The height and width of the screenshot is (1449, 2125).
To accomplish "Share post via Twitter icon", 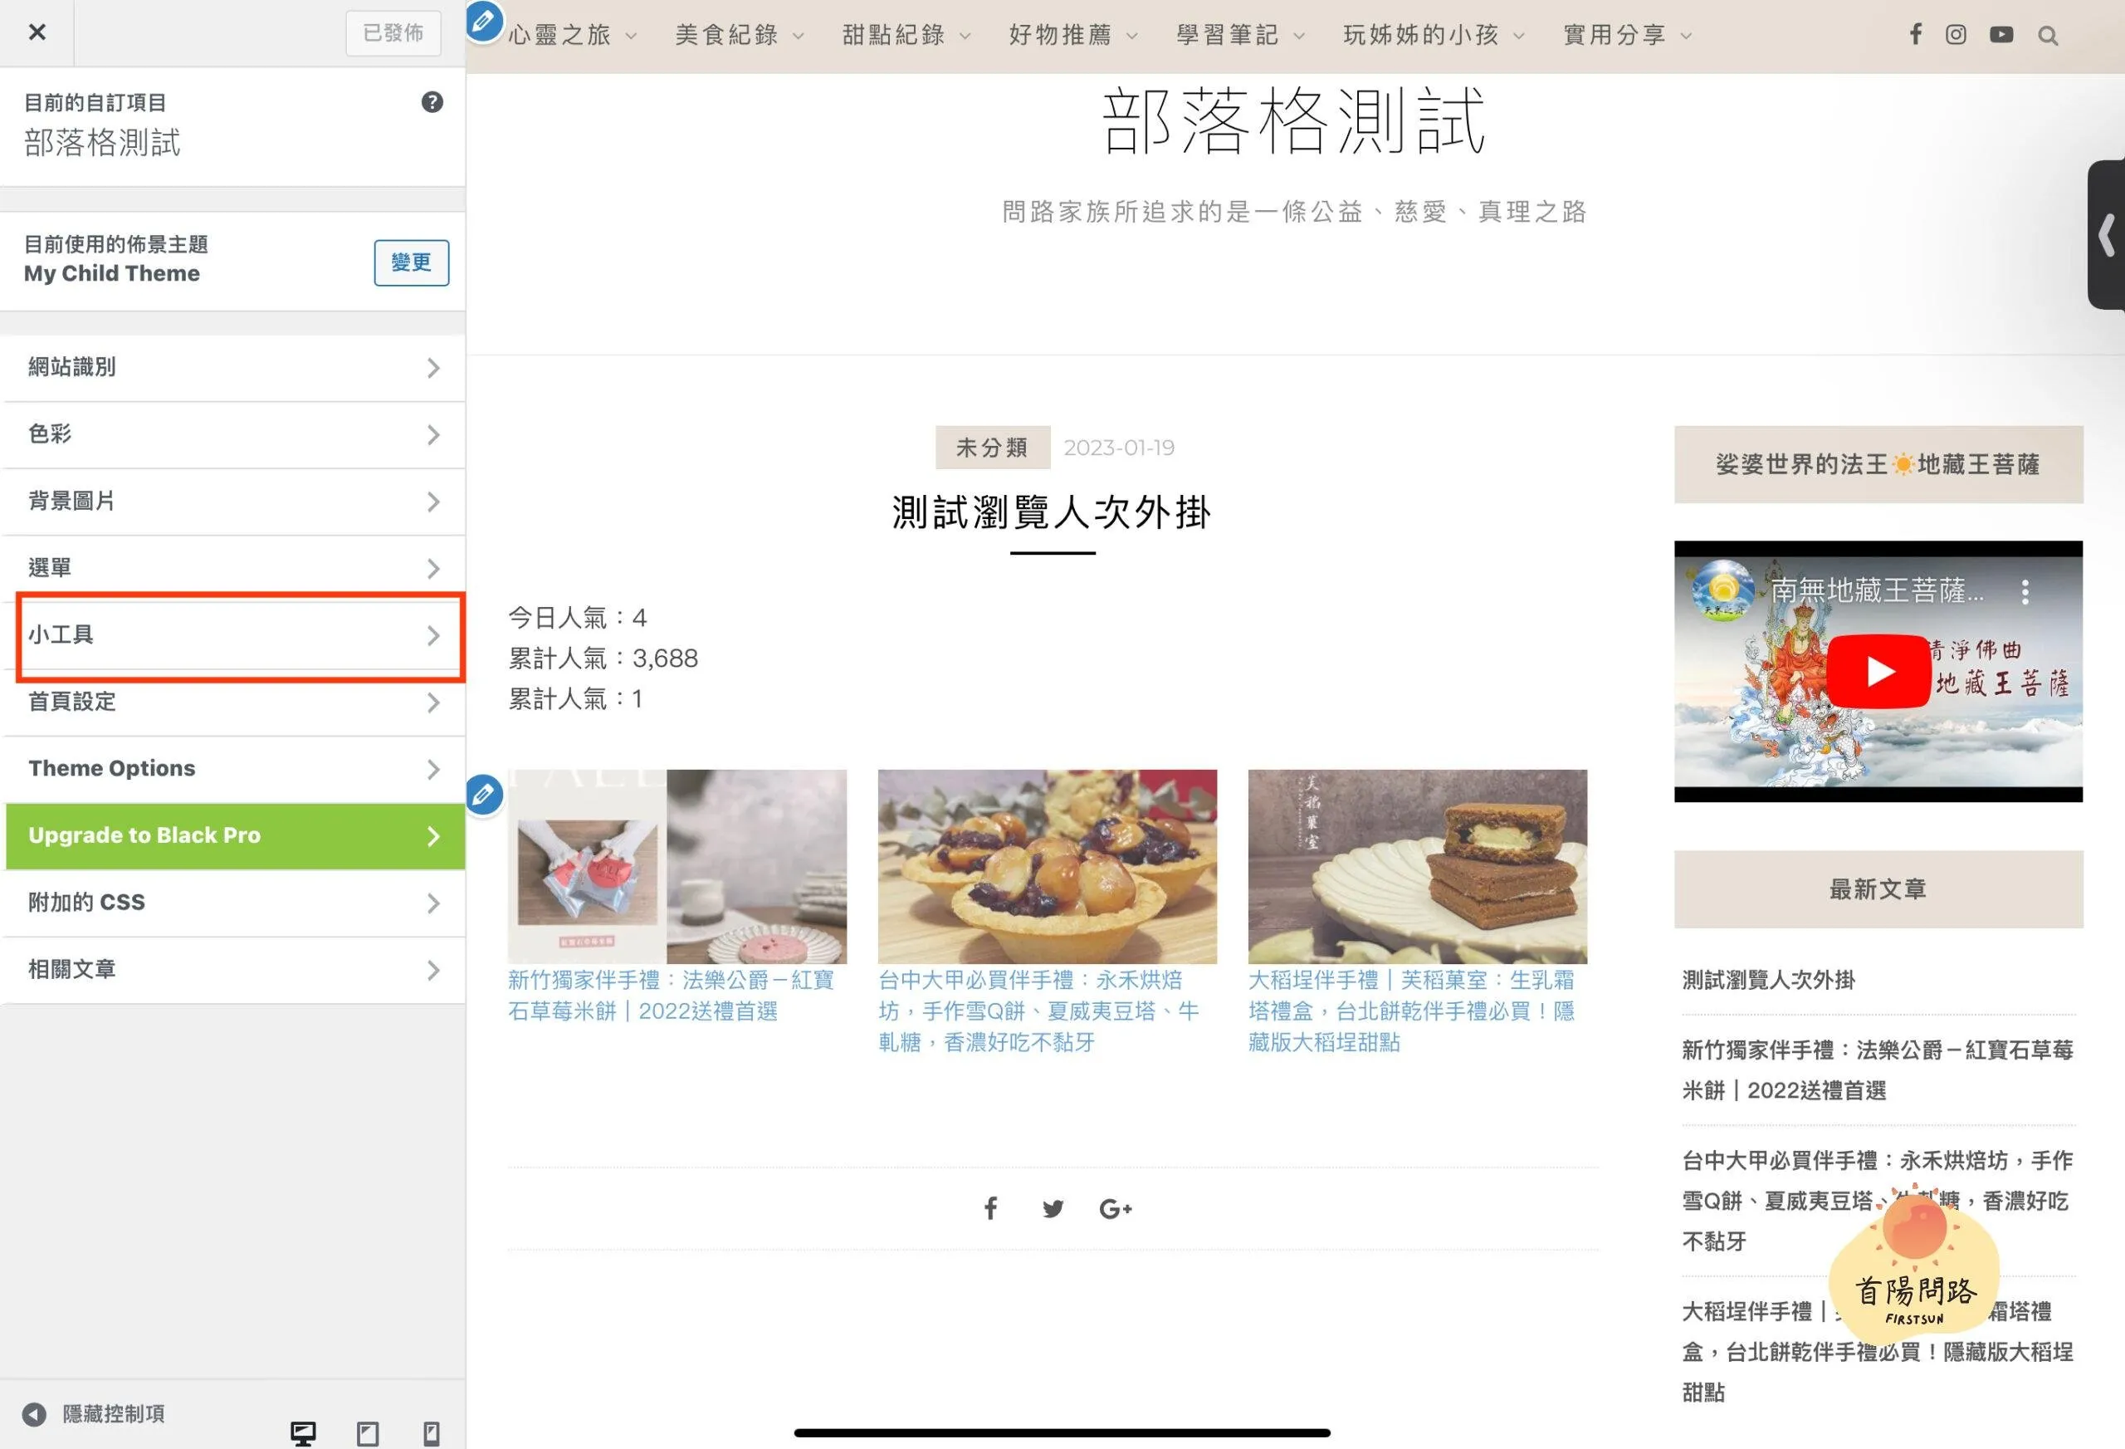I will (1053, 1208).
